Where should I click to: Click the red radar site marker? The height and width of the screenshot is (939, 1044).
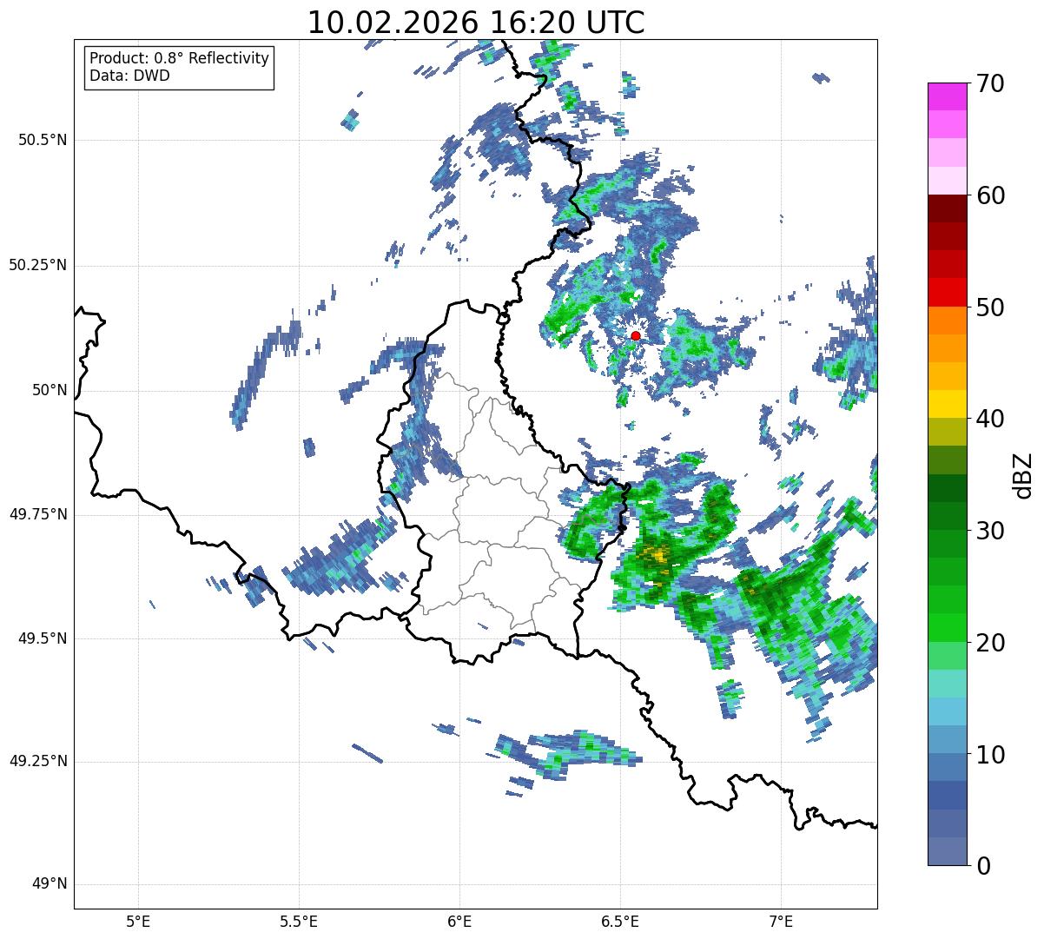point(636,335)
